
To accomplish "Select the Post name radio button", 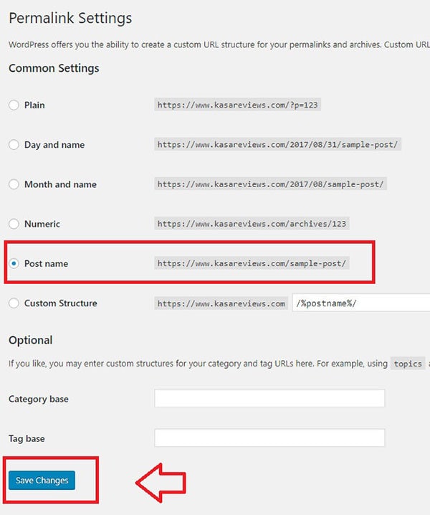I will 14,264.
